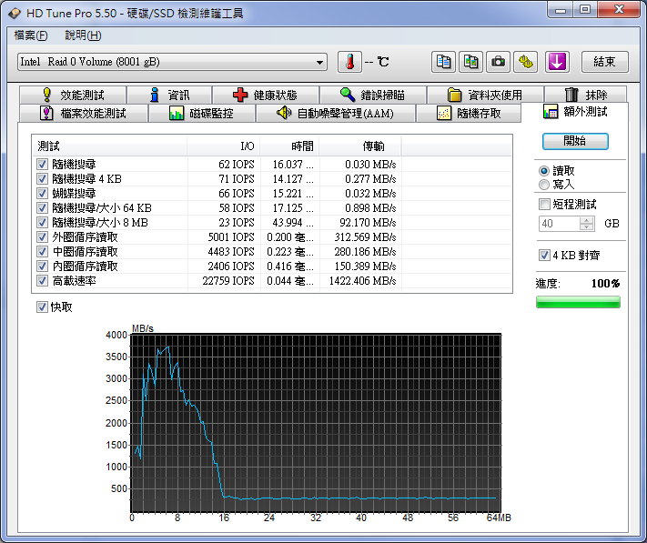Uncheck the 隨機搜尋 4 KB test checkbox
This screenshot has height=543, width=647.
pyautogui.click(x=42, y=179)
